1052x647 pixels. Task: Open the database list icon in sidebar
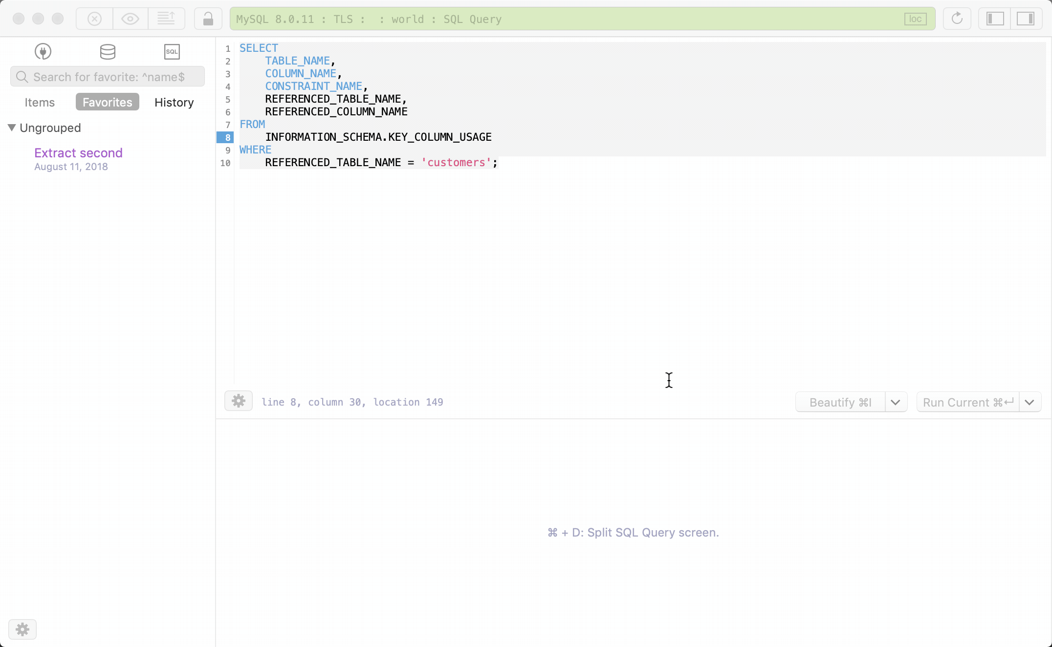(107, 51)
